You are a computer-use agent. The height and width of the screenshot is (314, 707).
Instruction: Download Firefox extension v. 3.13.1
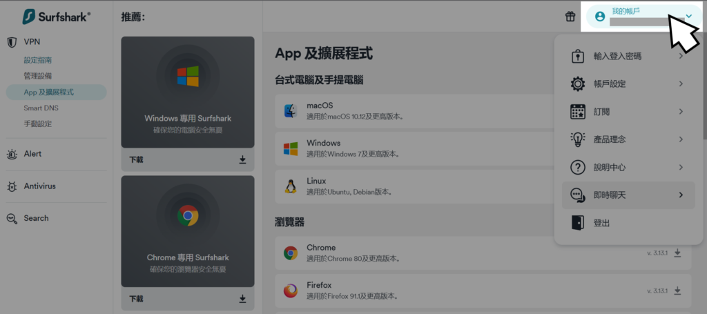(x=677, y=291)
